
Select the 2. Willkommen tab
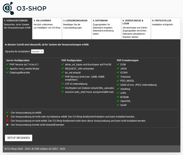(x=47, y=29)
